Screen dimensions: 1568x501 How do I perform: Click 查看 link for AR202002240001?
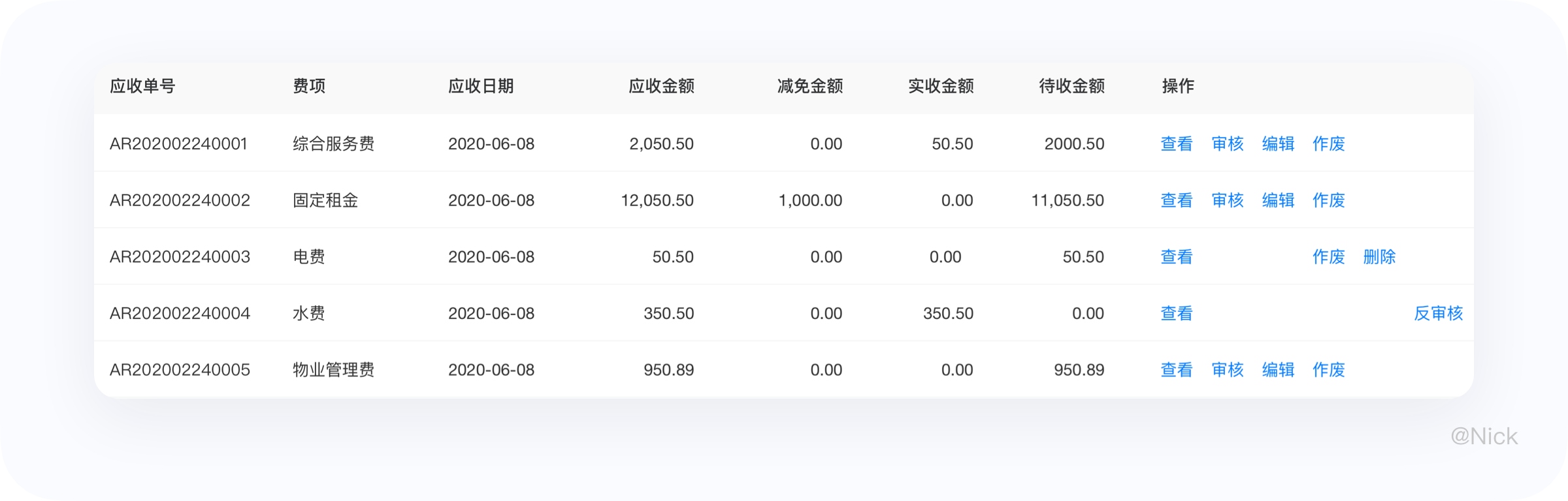pos(1177,144)
